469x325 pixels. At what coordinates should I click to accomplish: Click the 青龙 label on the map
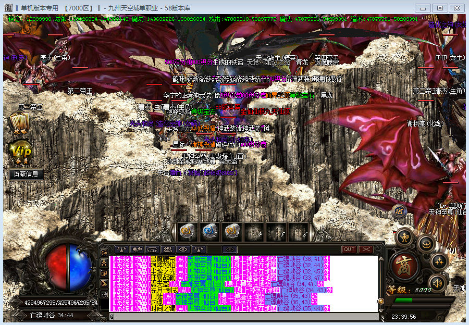point(302,62)
